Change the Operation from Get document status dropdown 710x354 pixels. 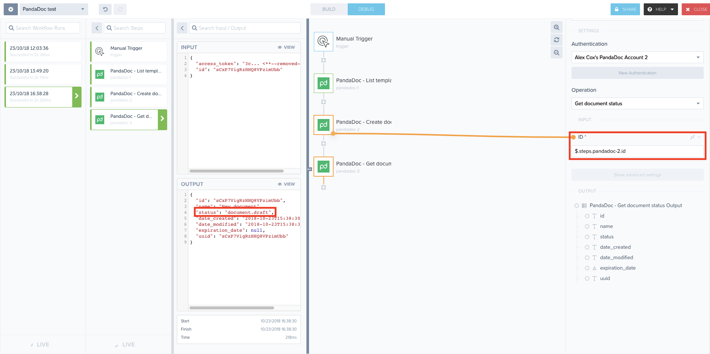[x=637, y=103]
